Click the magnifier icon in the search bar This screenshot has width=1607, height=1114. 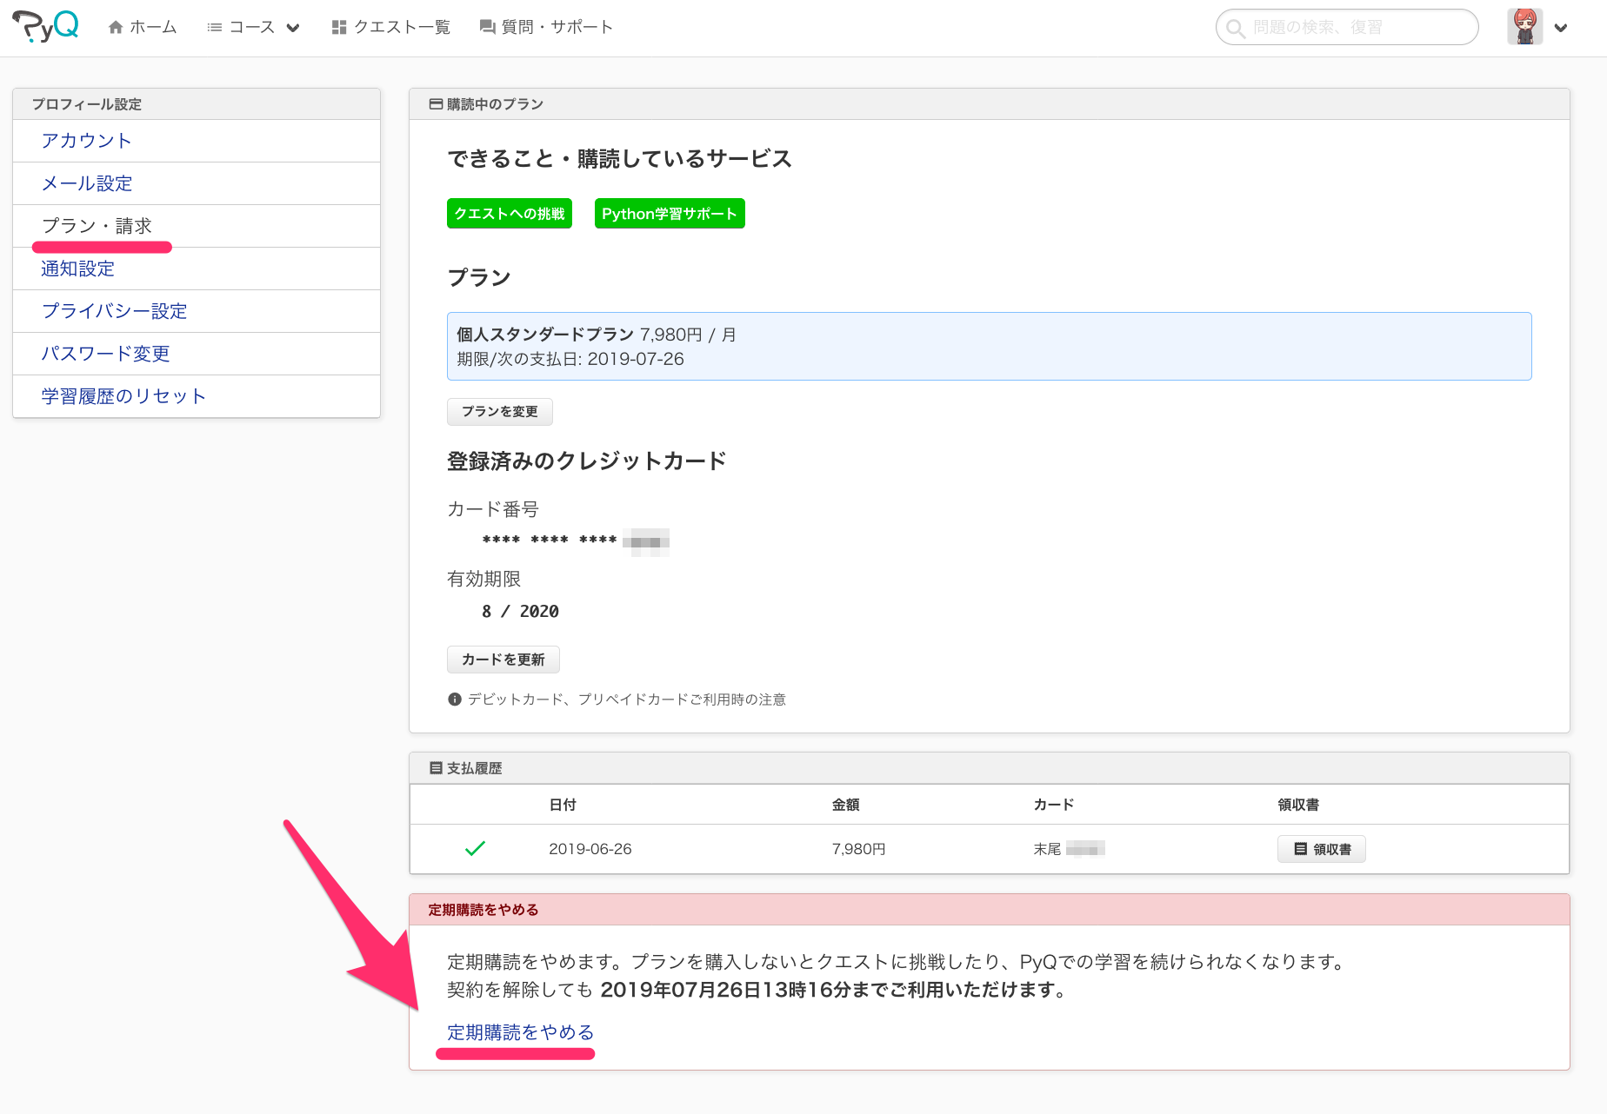(x=1236, y=27)
